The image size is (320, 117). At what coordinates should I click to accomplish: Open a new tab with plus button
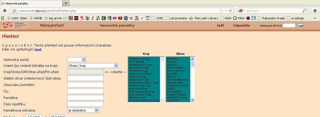pyautogui.click(x=66, y=3)
